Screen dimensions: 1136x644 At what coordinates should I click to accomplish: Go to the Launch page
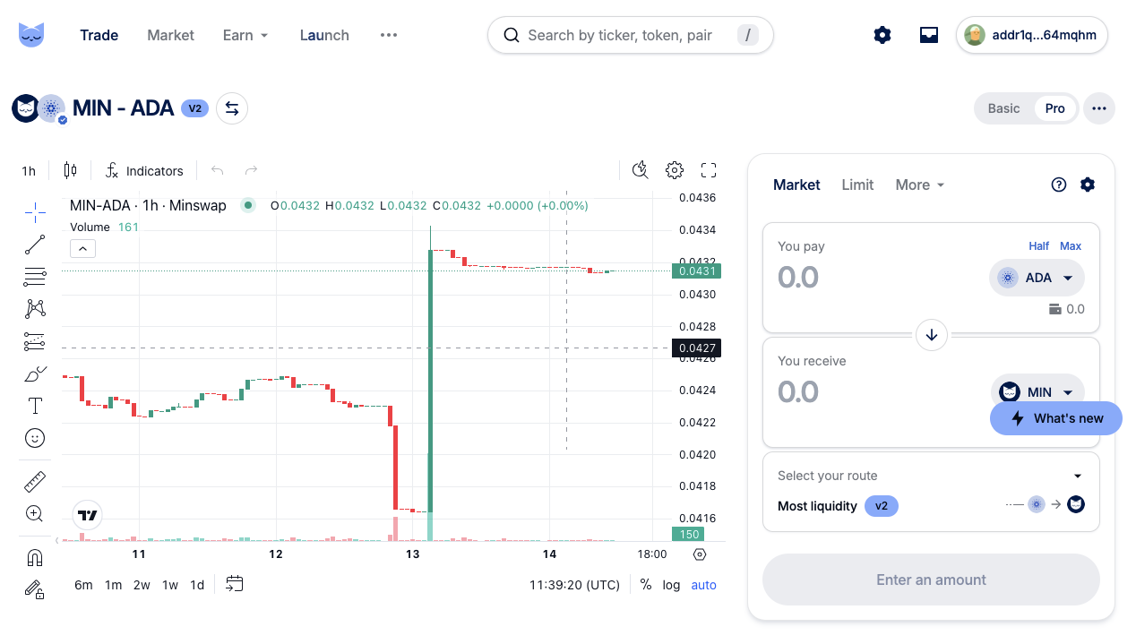coord(324,35)
